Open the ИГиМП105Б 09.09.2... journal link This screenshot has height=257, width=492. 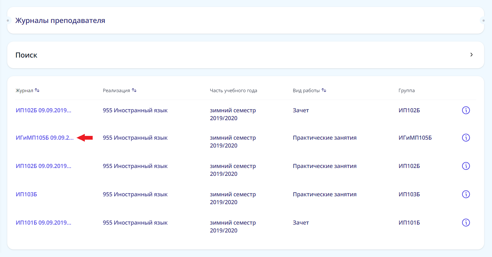tap(44, 138)
